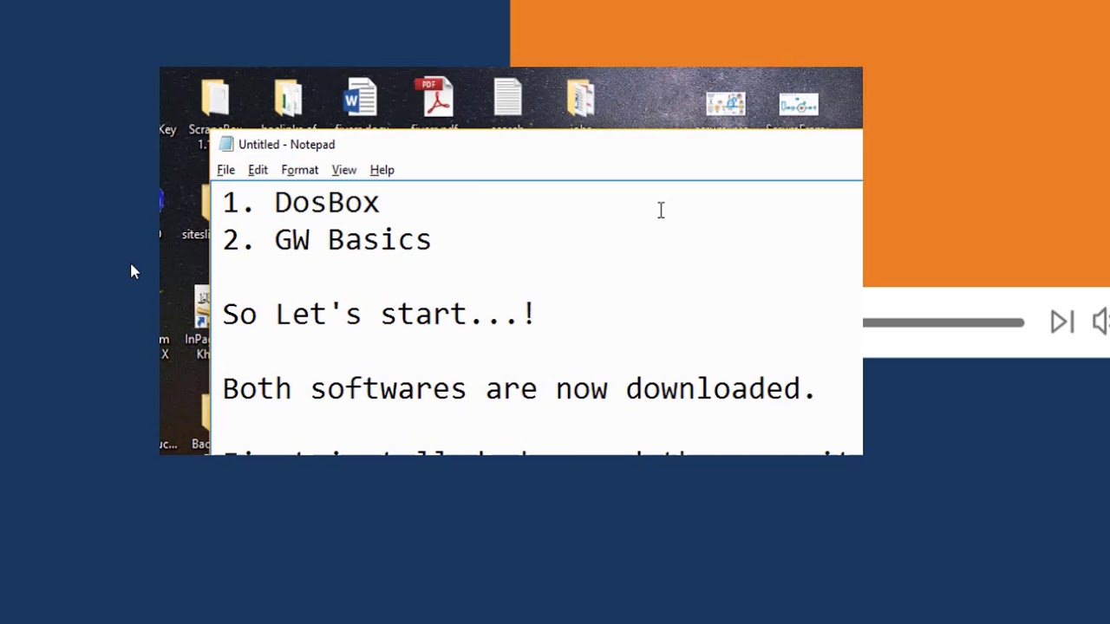Open the Edit menu in Notepad
Image resolution: width=1110 pixels, height=624 pixels.
pyautogui.click(x=258, y=170)
